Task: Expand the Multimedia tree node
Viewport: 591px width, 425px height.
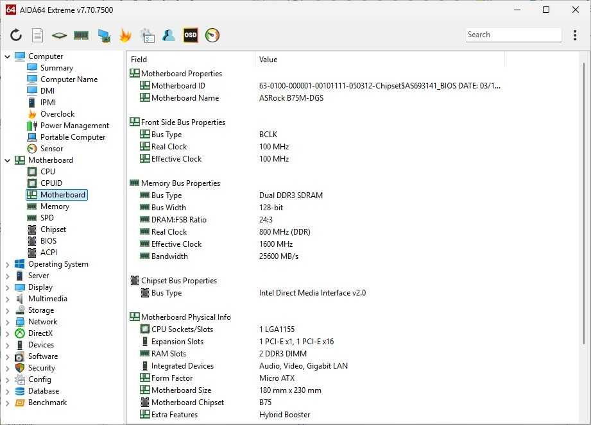Action: [7, 299]
